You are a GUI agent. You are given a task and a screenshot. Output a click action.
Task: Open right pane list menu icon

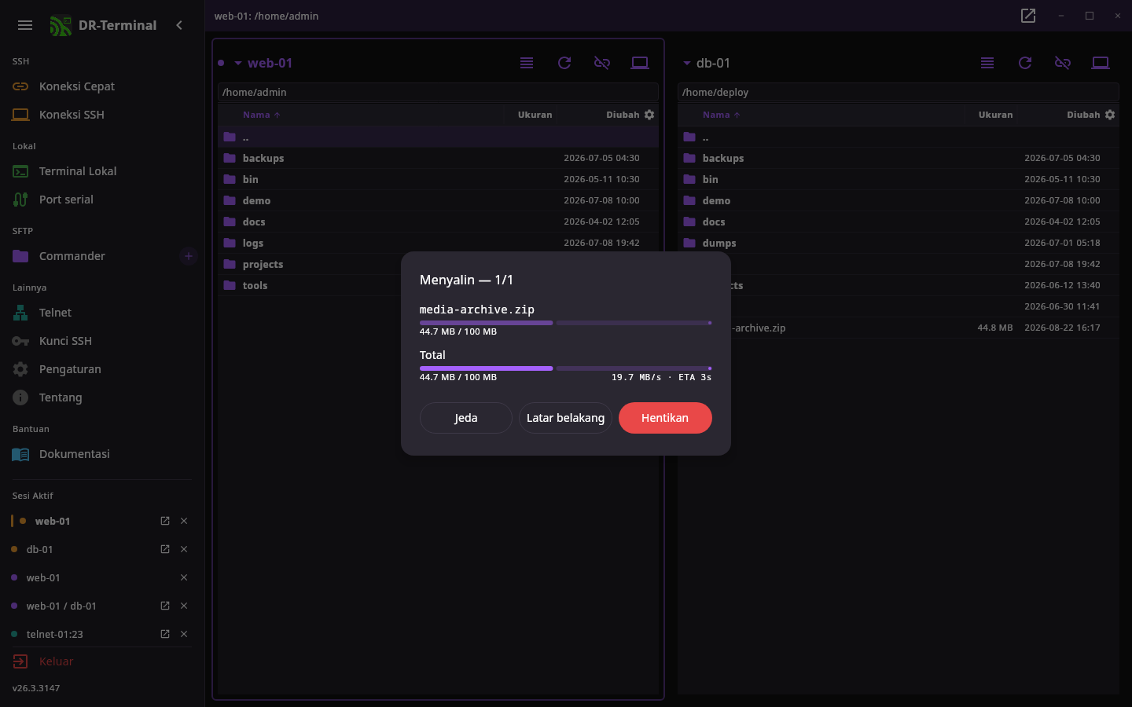987,63
